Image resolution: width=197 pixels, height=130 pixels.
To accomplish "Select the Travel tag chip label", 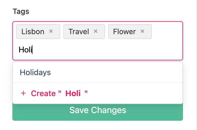I will (79, 32).
